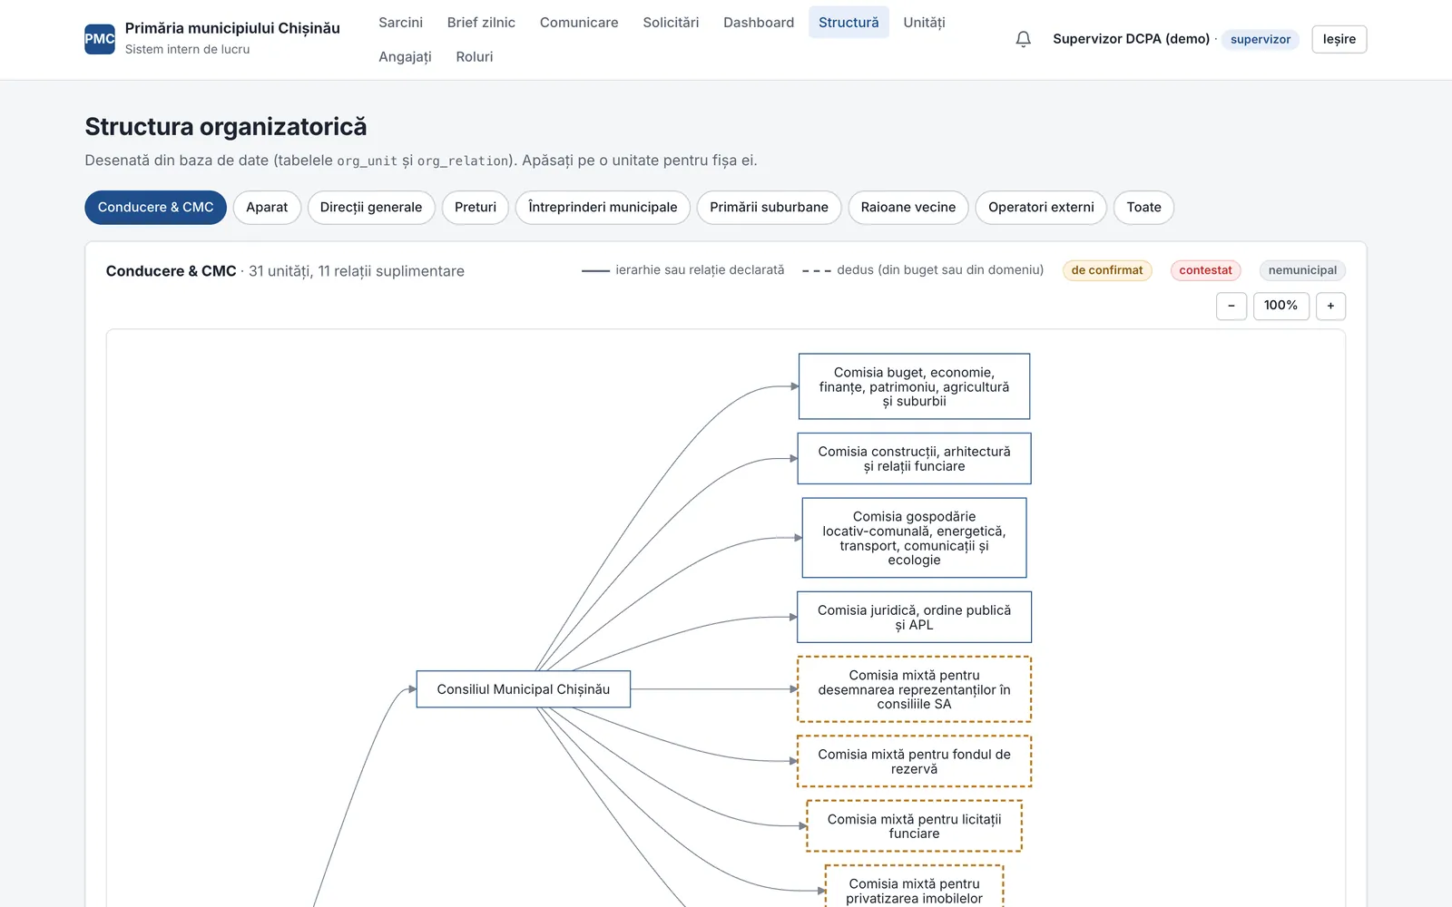Select the Conducere & CMC filter tab
Image resolution: width=1452 pixels, height=907 pixels.
click(156, 208)
